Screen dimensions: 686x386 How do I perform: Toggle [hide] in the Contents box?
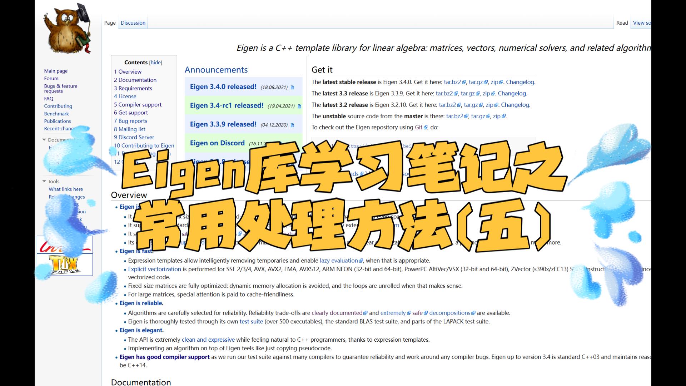(155, 62)
